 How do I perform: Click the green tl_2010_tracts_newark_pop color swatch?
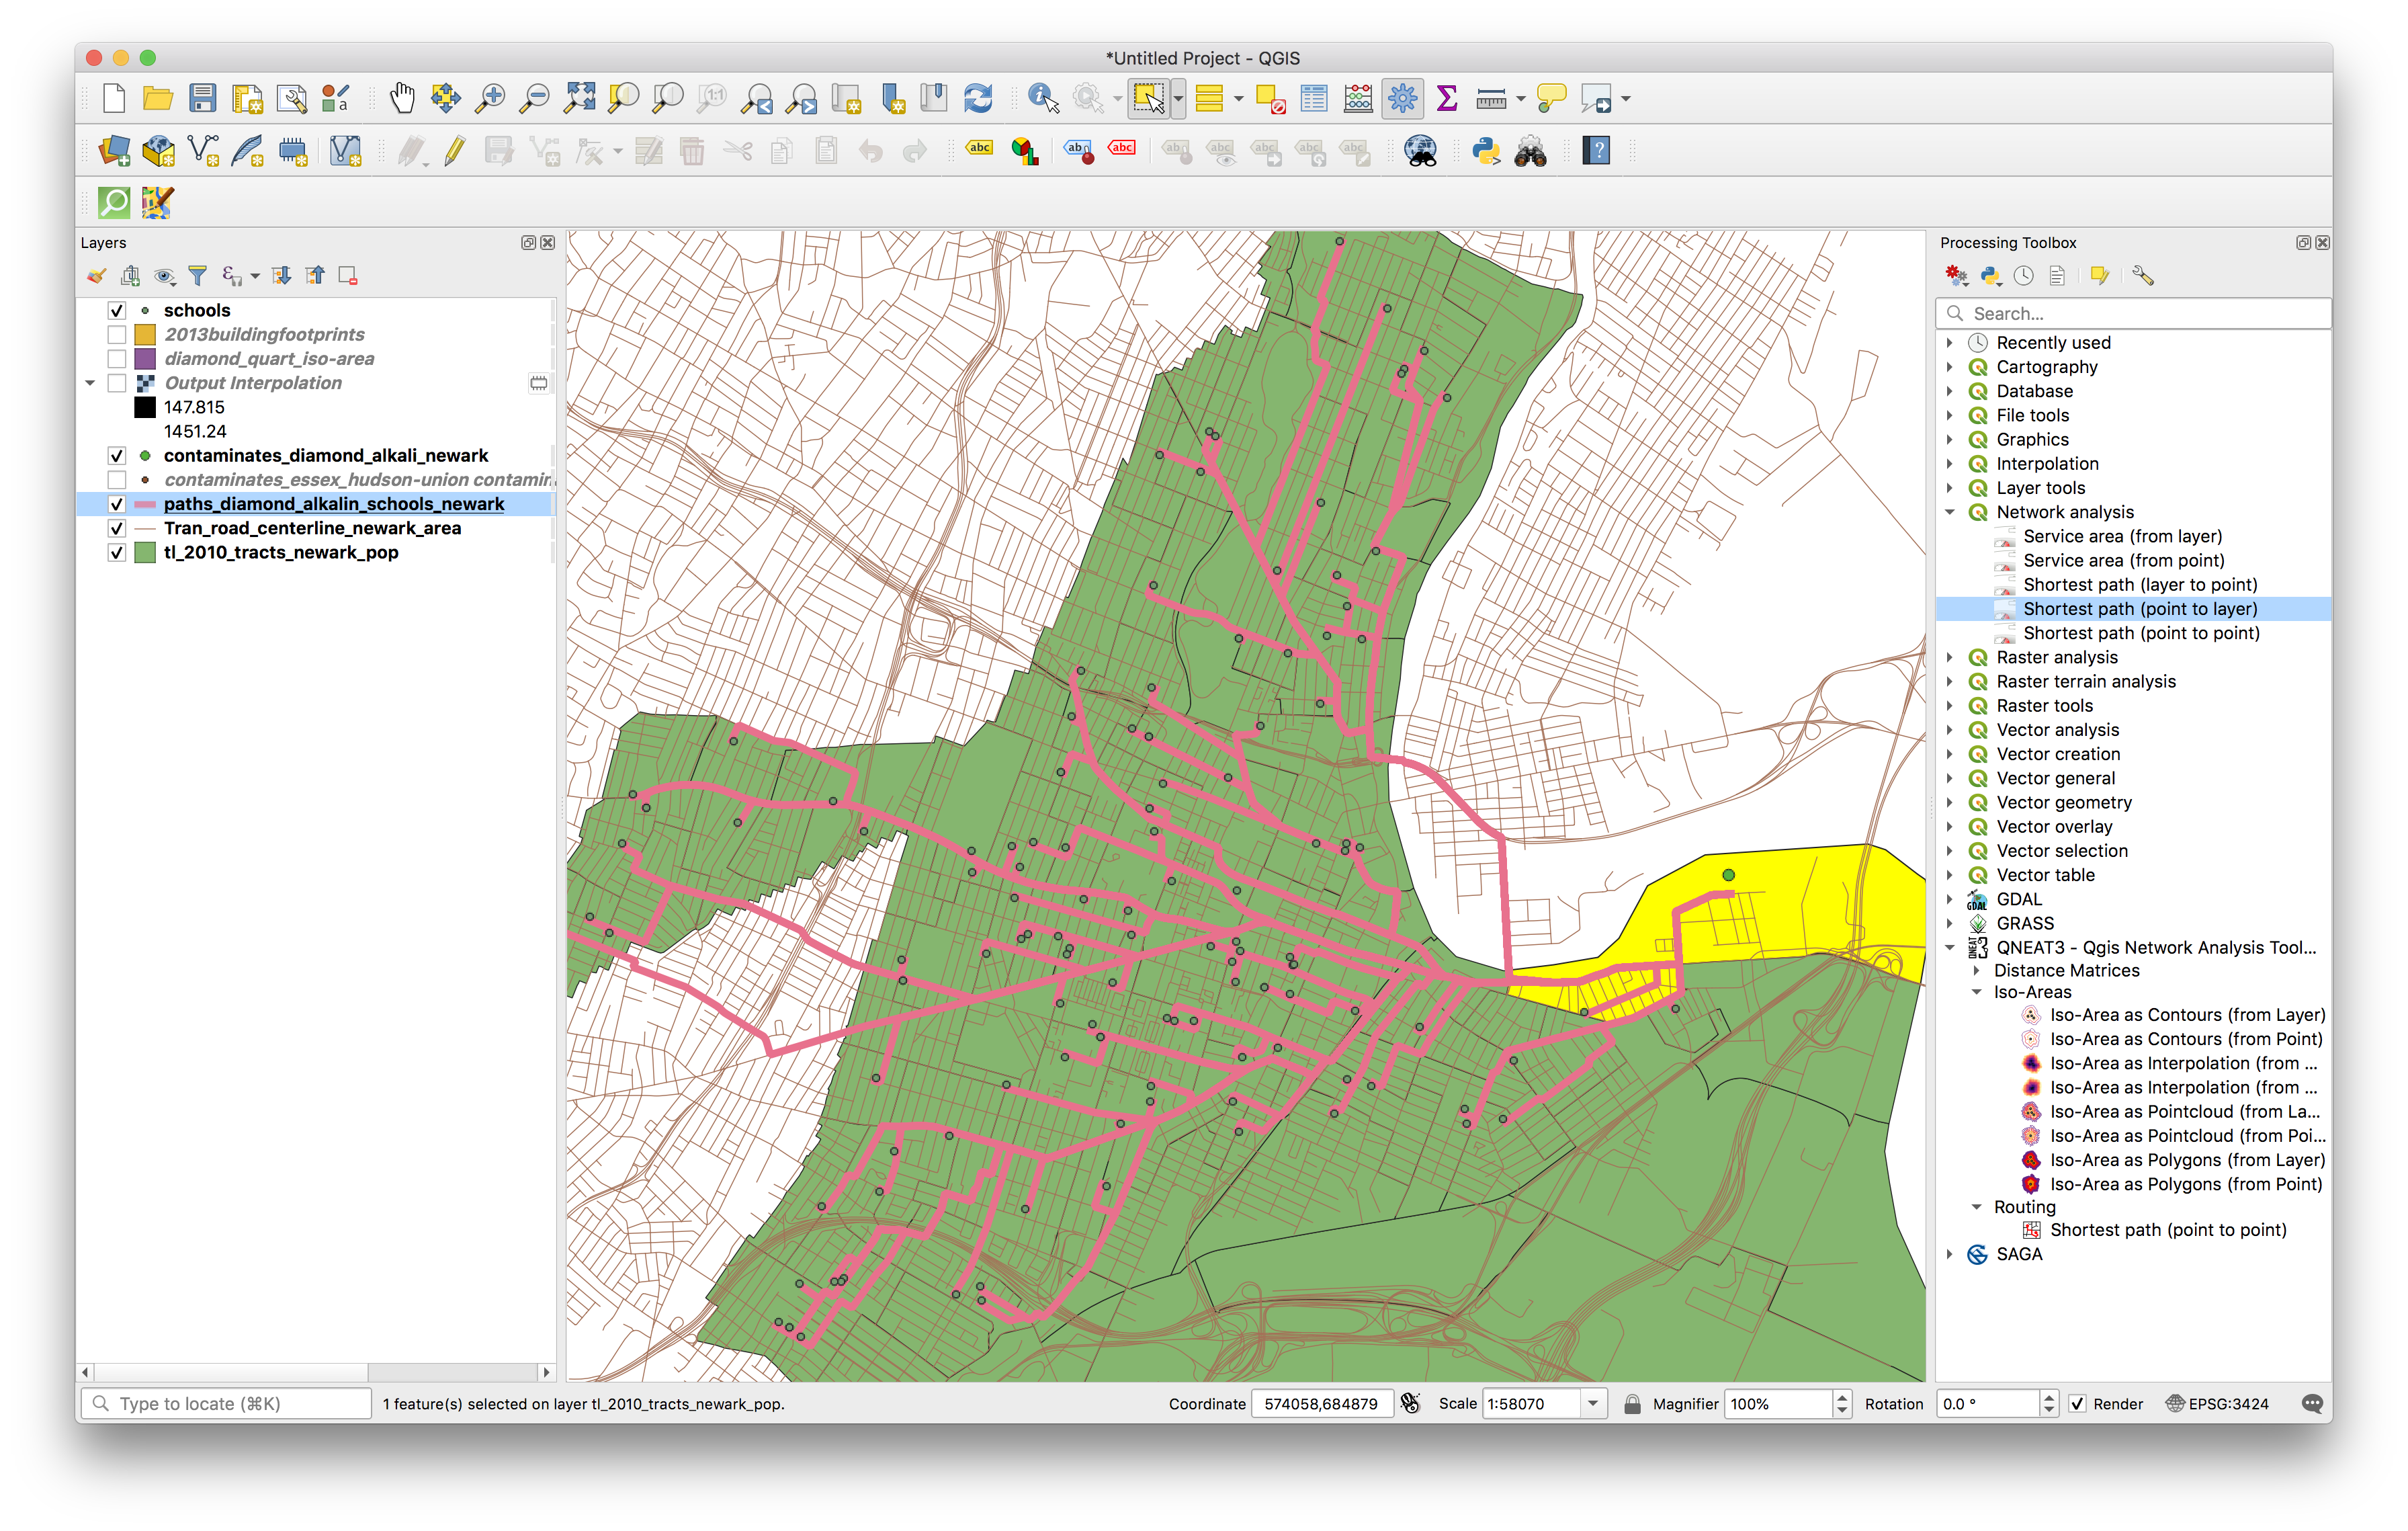145,553
